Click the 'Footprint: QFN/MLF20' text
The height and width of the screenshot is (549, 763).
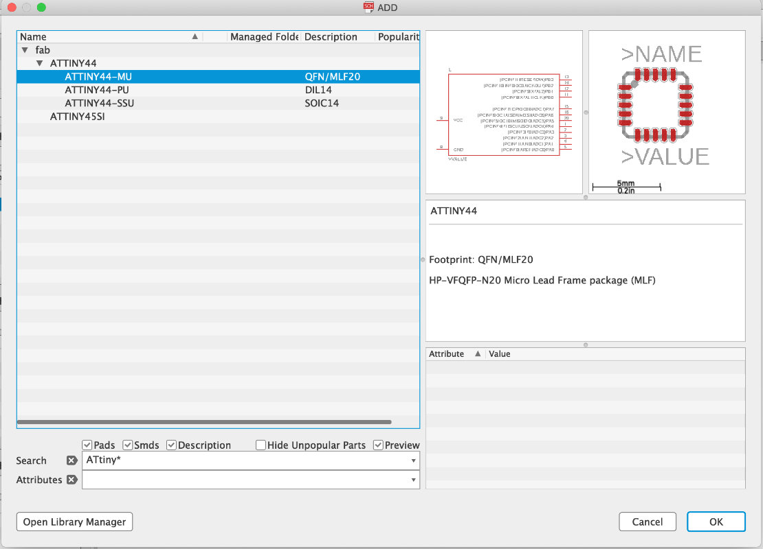480,260
